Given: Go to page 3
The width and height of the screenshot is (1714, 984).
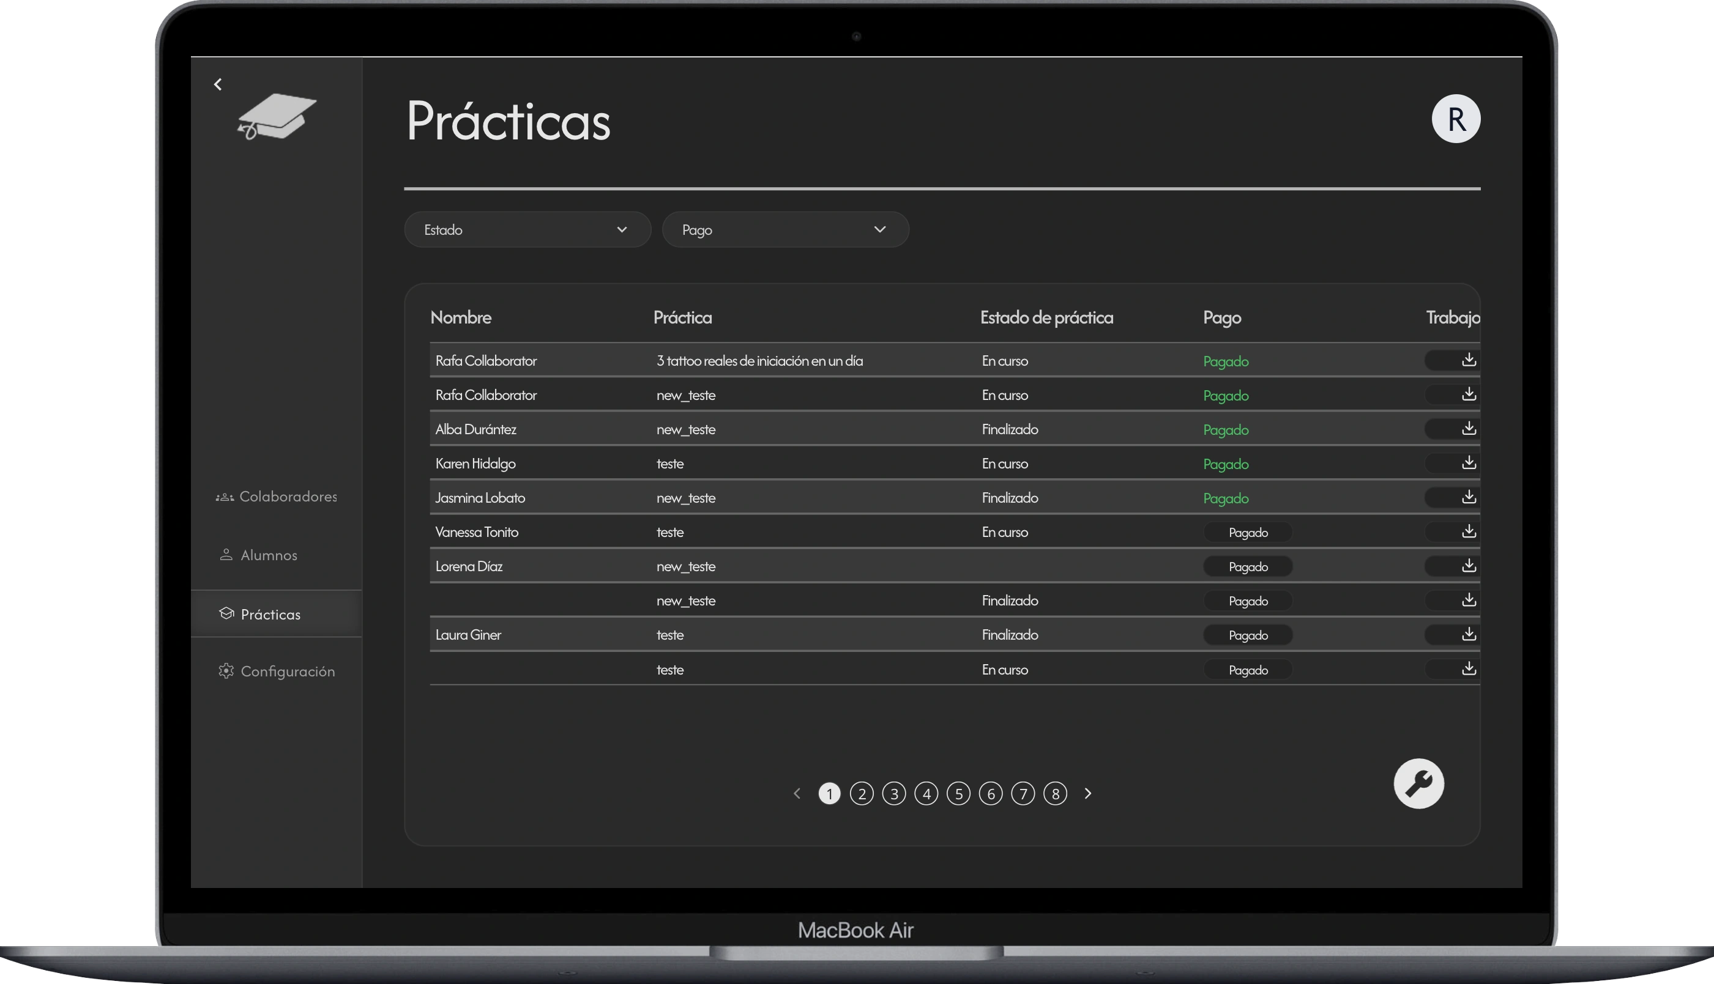Looking at the screenshot, I should (894, 793).
